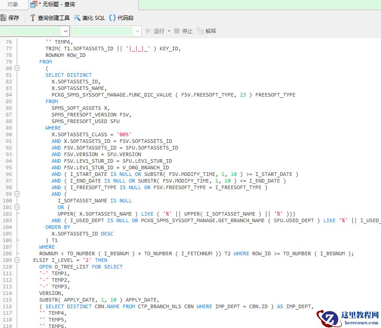Viewport: 381px width, 328px height.
Task: Click line number 76 in the gutter
Action: pyautogui.click(x=9, y=42)
